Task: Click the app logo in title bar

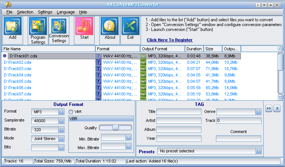Action: [x=8, y=5]
